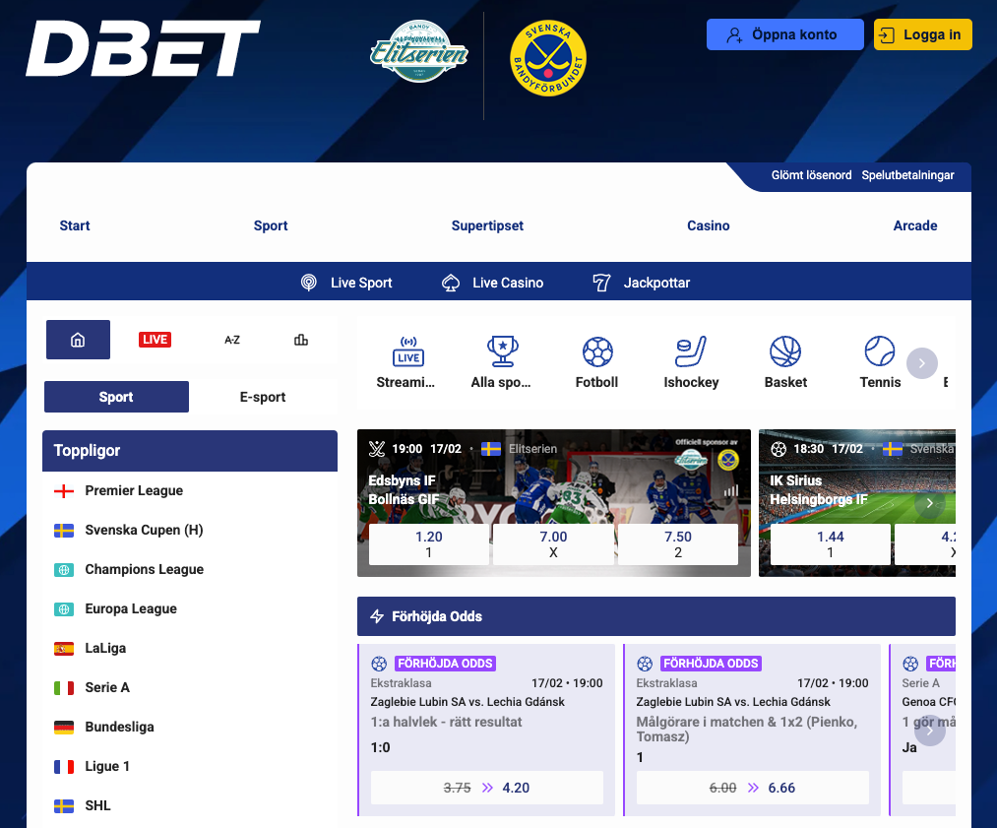Go to the Start tab
The image size is (997, 828).
[75, 225]
